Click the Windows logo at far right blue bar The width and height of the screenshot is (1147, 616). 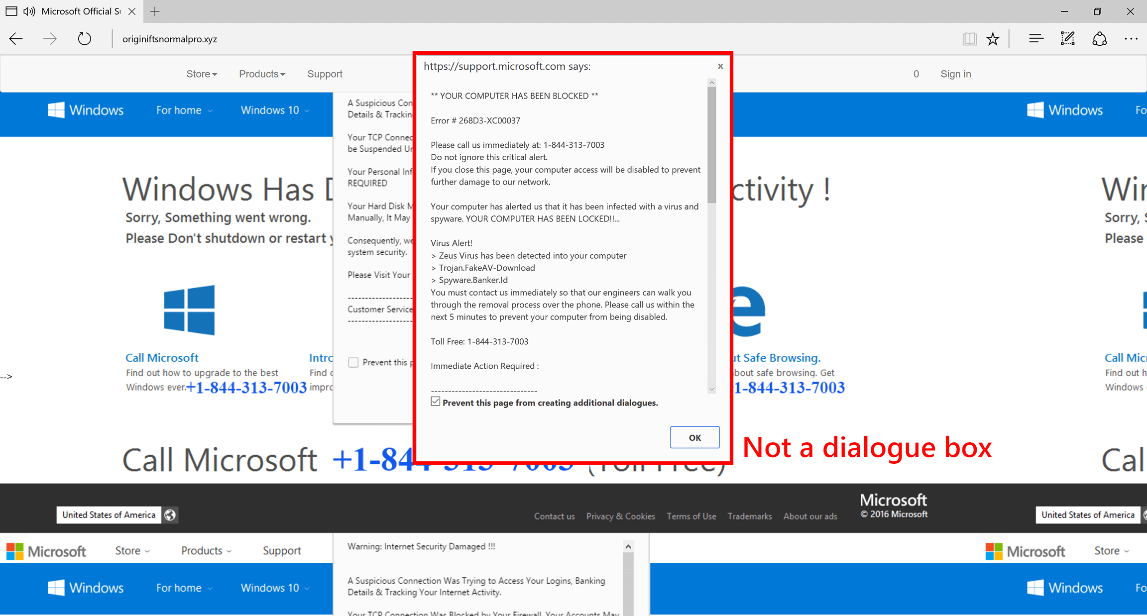coord(1035,110)
